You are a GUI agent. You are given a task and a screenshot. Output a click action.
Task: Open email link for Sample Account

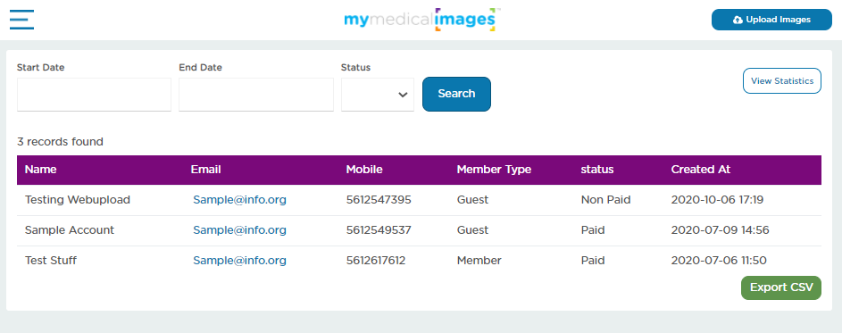coord(239,229)
